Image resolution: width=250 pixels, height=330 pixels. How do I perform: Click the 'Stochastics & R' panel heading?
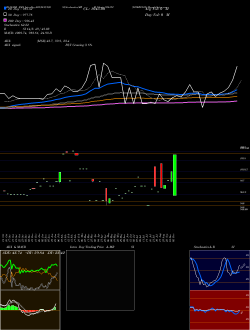click(204, 247)
